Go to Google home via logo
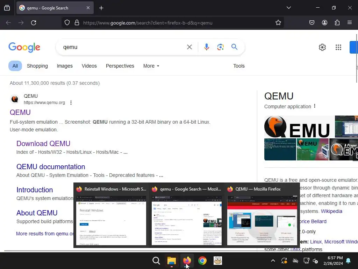The width and height of the screenshot is (358, 269). tap(24, 47)
